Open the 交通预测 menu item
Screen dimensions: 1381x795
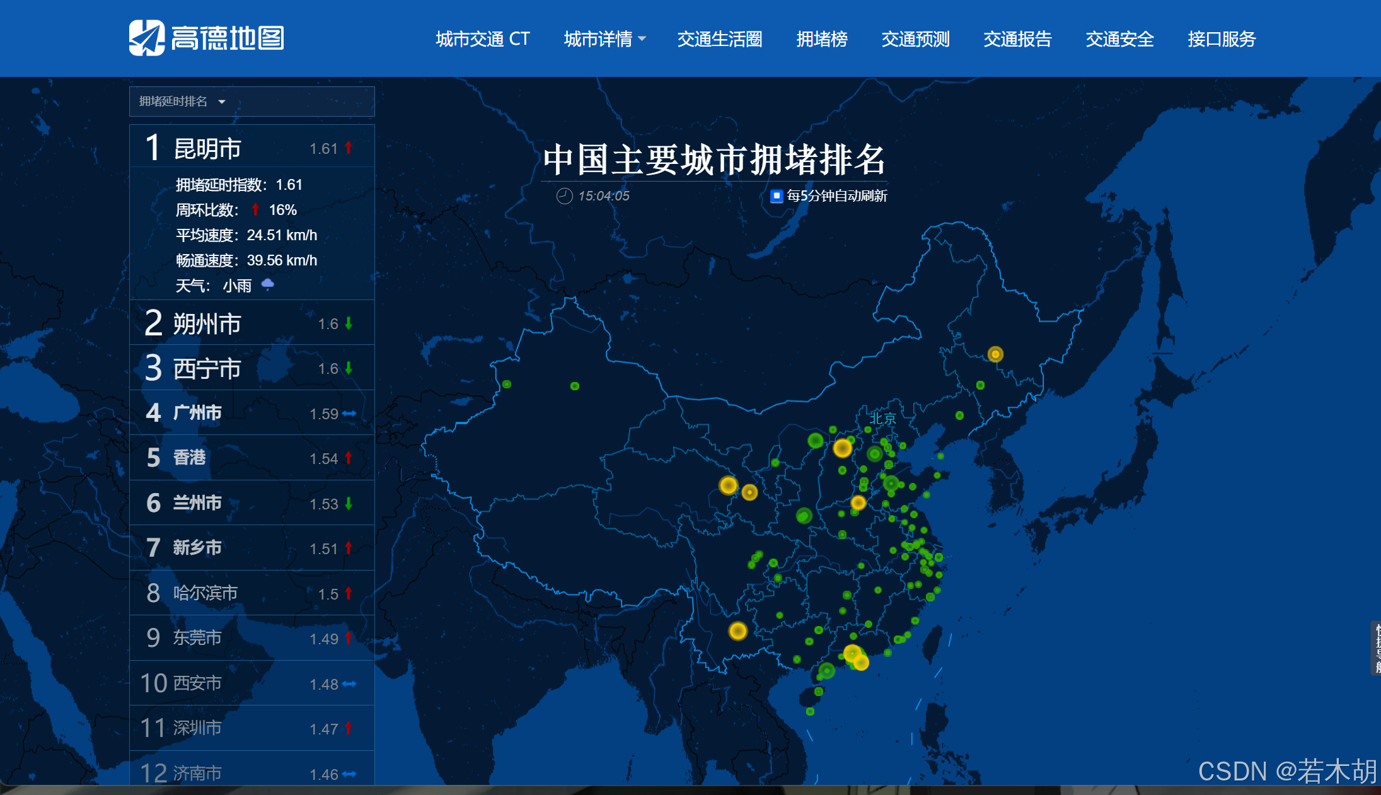915,39
